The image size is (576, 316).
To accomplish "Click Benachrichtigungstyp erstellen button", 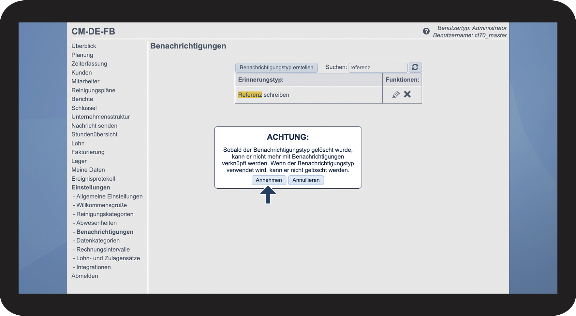I will (276, 67).
